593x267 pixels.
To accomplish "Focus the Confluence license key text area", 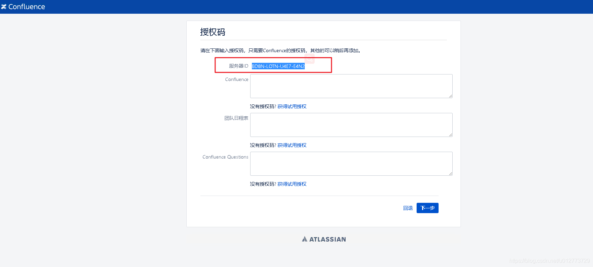I will click(x=351, y=86).
